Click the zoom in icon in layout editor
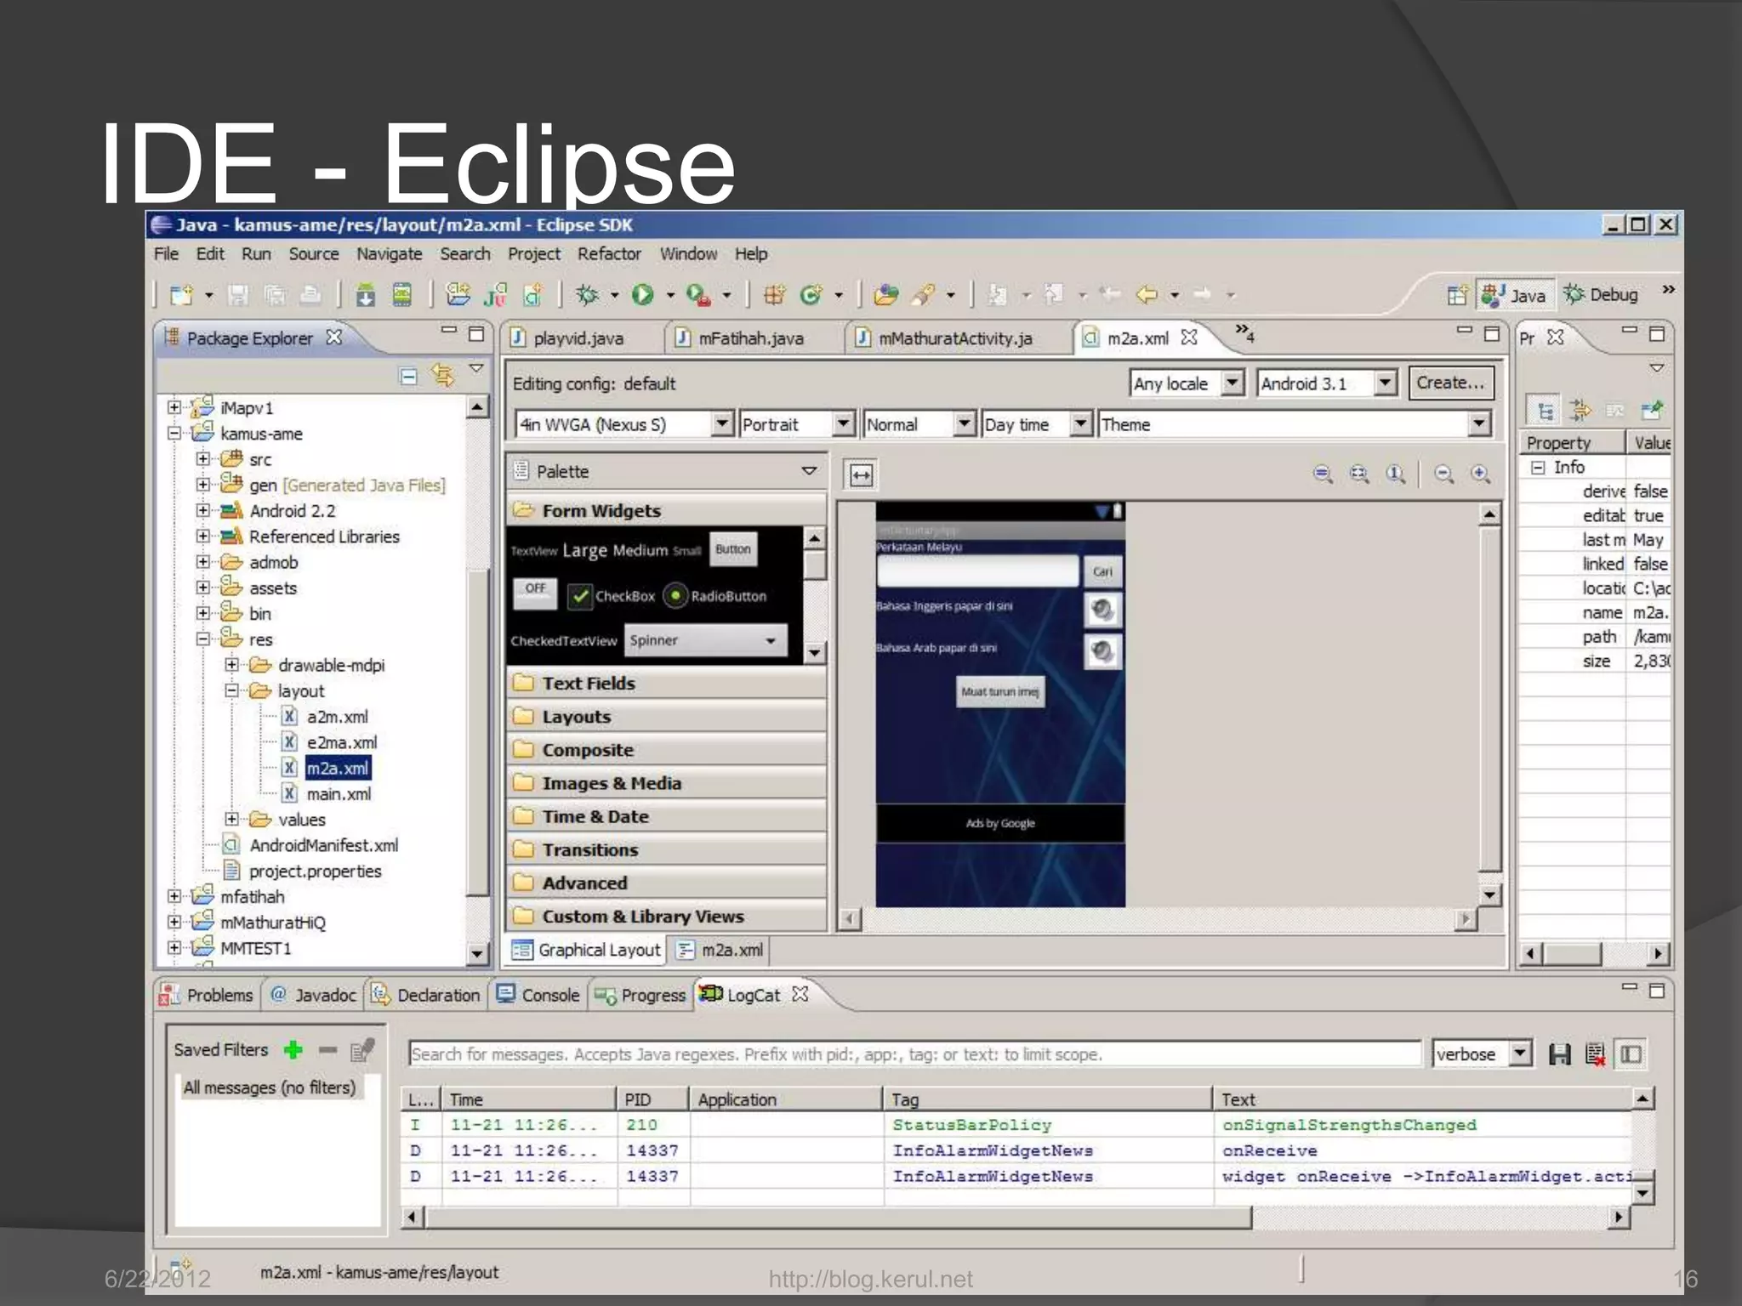The width and height of the screenshot is (1742, 1306). click(1481, 474)
